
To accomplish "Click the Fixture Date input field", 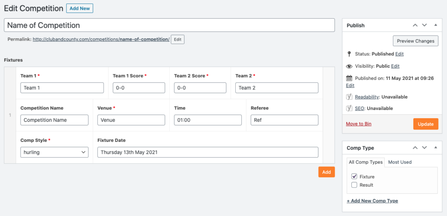I will [207, 152].
